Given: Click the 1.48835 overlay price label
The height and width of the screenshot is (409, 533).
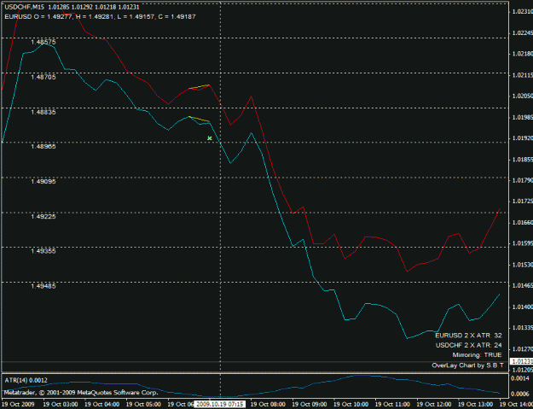Looking at the screenshot, I should point(43,113).
